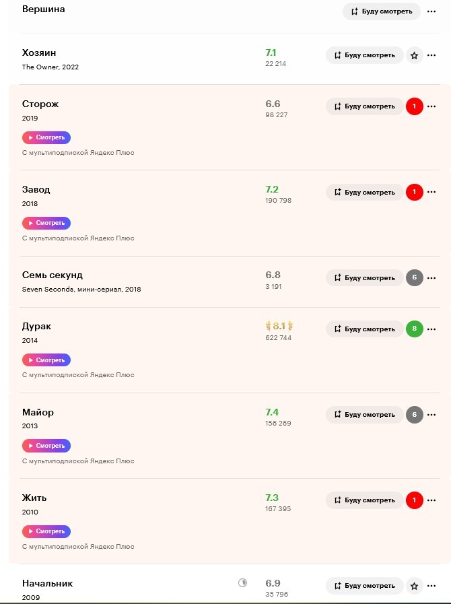
Task: Toggle Буду смотреть for Вершина
Action: click(x=382, y=11)
